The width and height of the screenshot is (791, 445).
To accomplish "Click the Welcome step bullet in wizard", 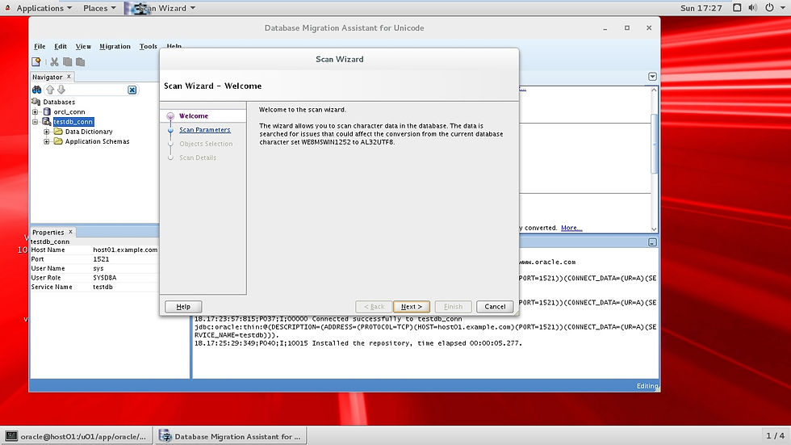I will 170,116.
